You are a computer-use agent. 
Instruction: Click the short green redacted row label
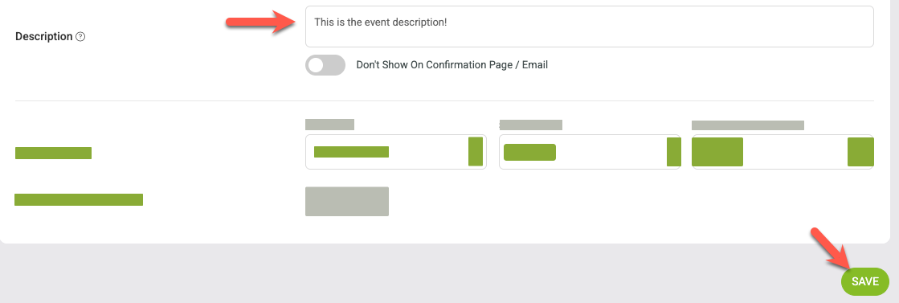click(53, 153)
